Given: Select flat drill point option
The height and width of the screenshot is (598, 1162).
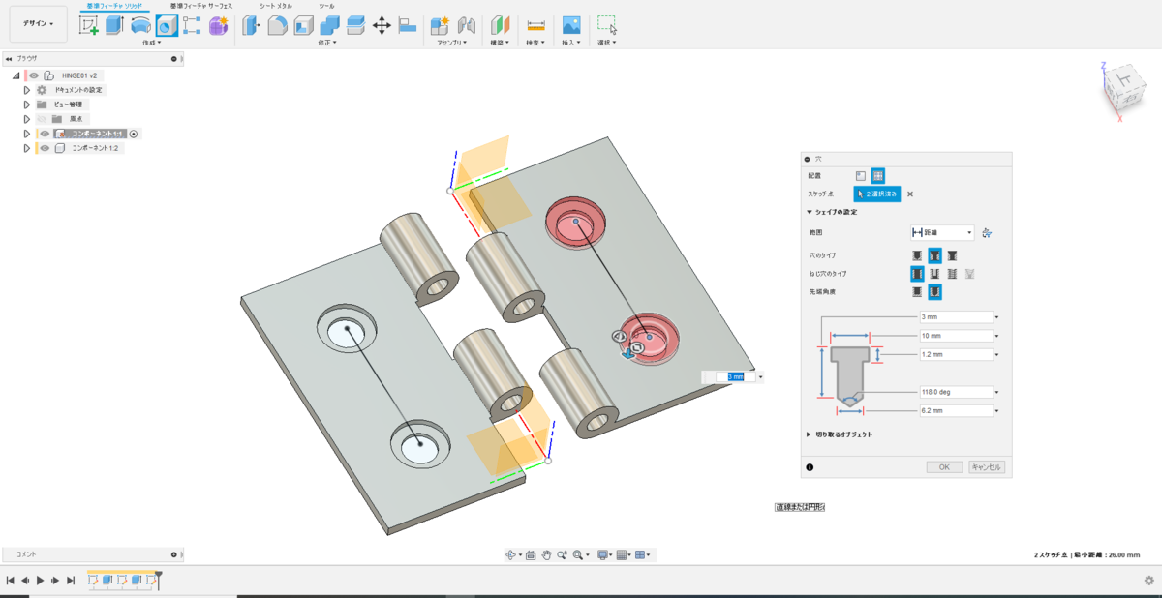Looking at the screenshot, I should 917,291.
